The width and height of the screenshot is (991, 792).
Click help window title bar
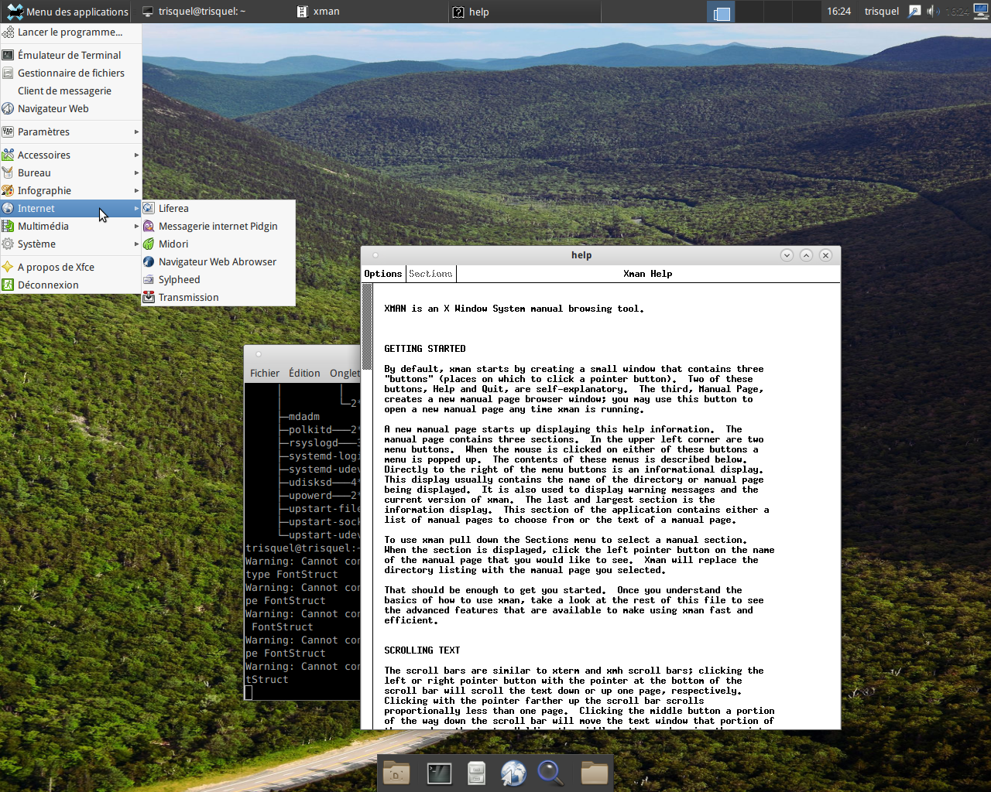(581, 255)
